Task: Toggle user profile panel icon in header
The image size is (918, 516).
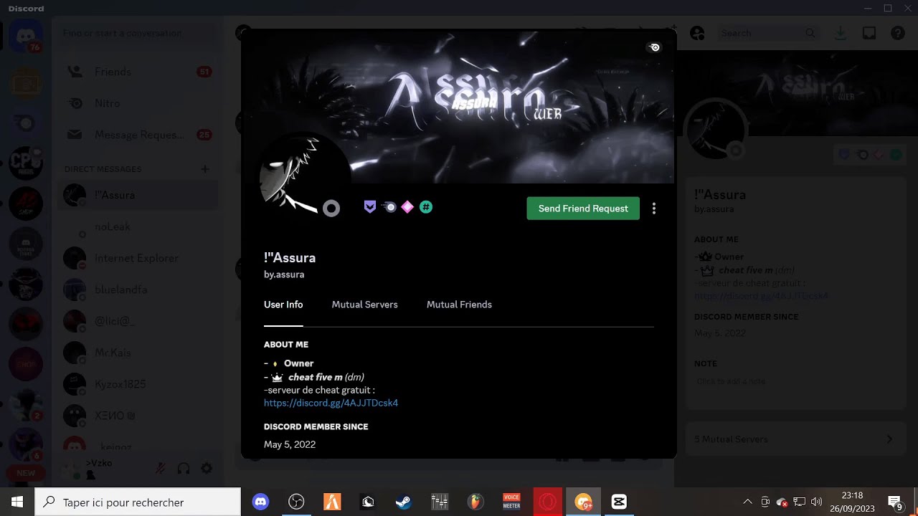Action: tap(697, 33)
